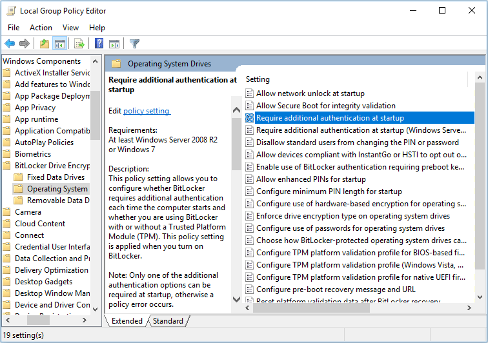Open the Action menu

coord(41,28)
